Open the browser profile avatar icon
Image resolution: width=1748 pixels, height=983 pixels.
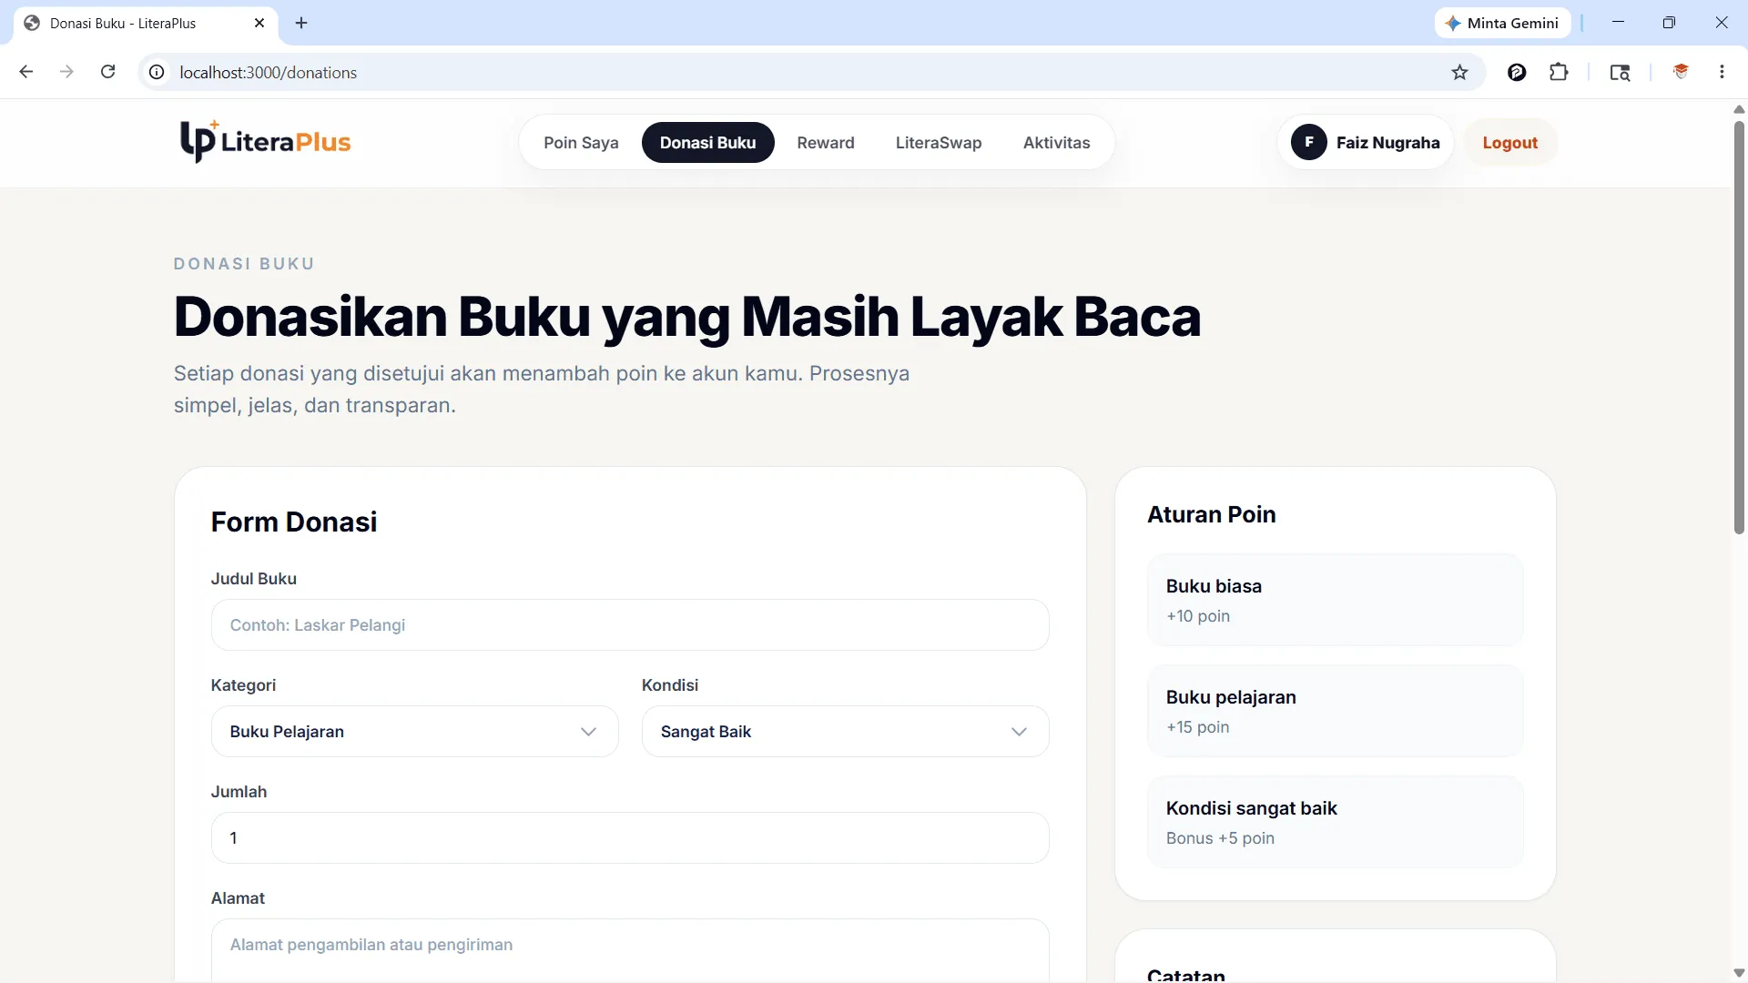(x=1681, y=72)
